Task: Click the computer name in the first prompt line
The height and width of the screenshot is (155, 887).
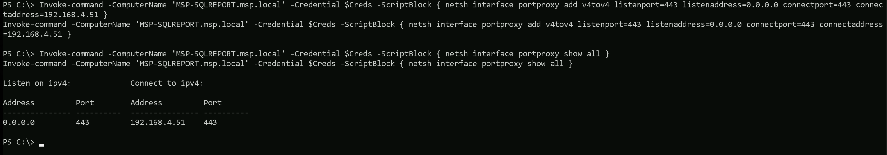Action: point(228,5)
